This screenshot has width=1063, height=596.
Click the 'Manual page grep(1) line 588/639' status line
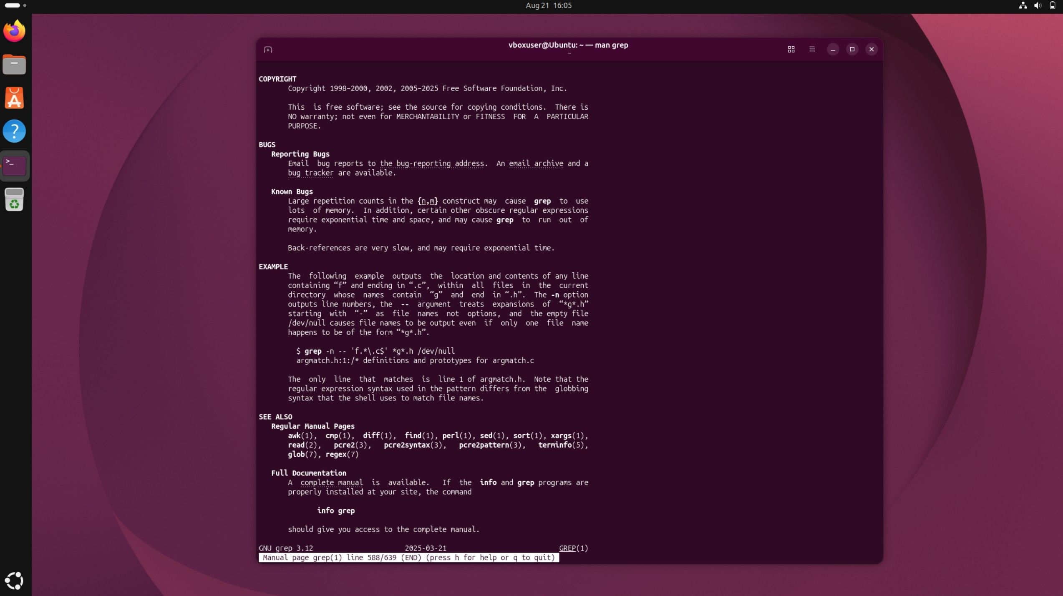pyautogui.click(x=409, y=558)
